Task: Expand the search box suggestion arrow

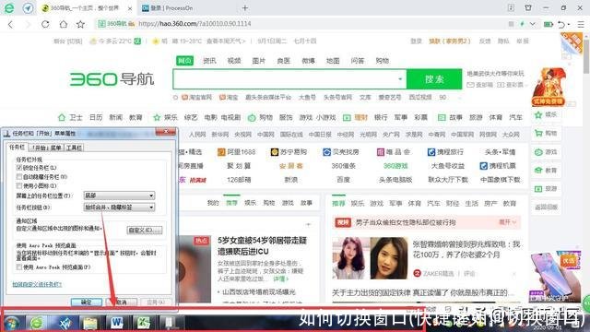Action: click(400, 79)
